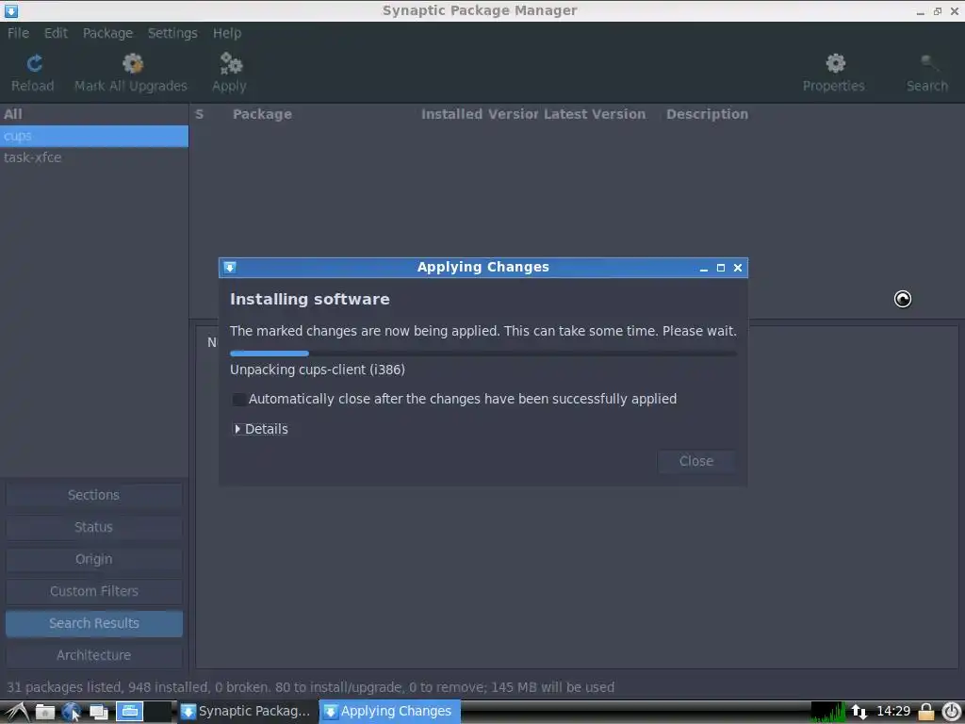The image size is (965, 724).
Task: Switch to Applying Changes taskbar button
Action: [389, 712]
